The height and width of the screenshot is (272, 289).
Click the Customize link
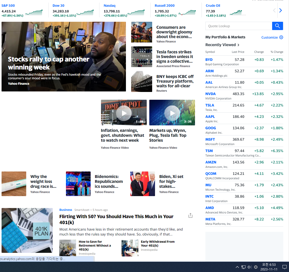270,37
